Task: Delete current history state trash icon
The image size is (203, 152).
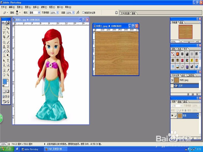Action: click(x=197, y=94)
